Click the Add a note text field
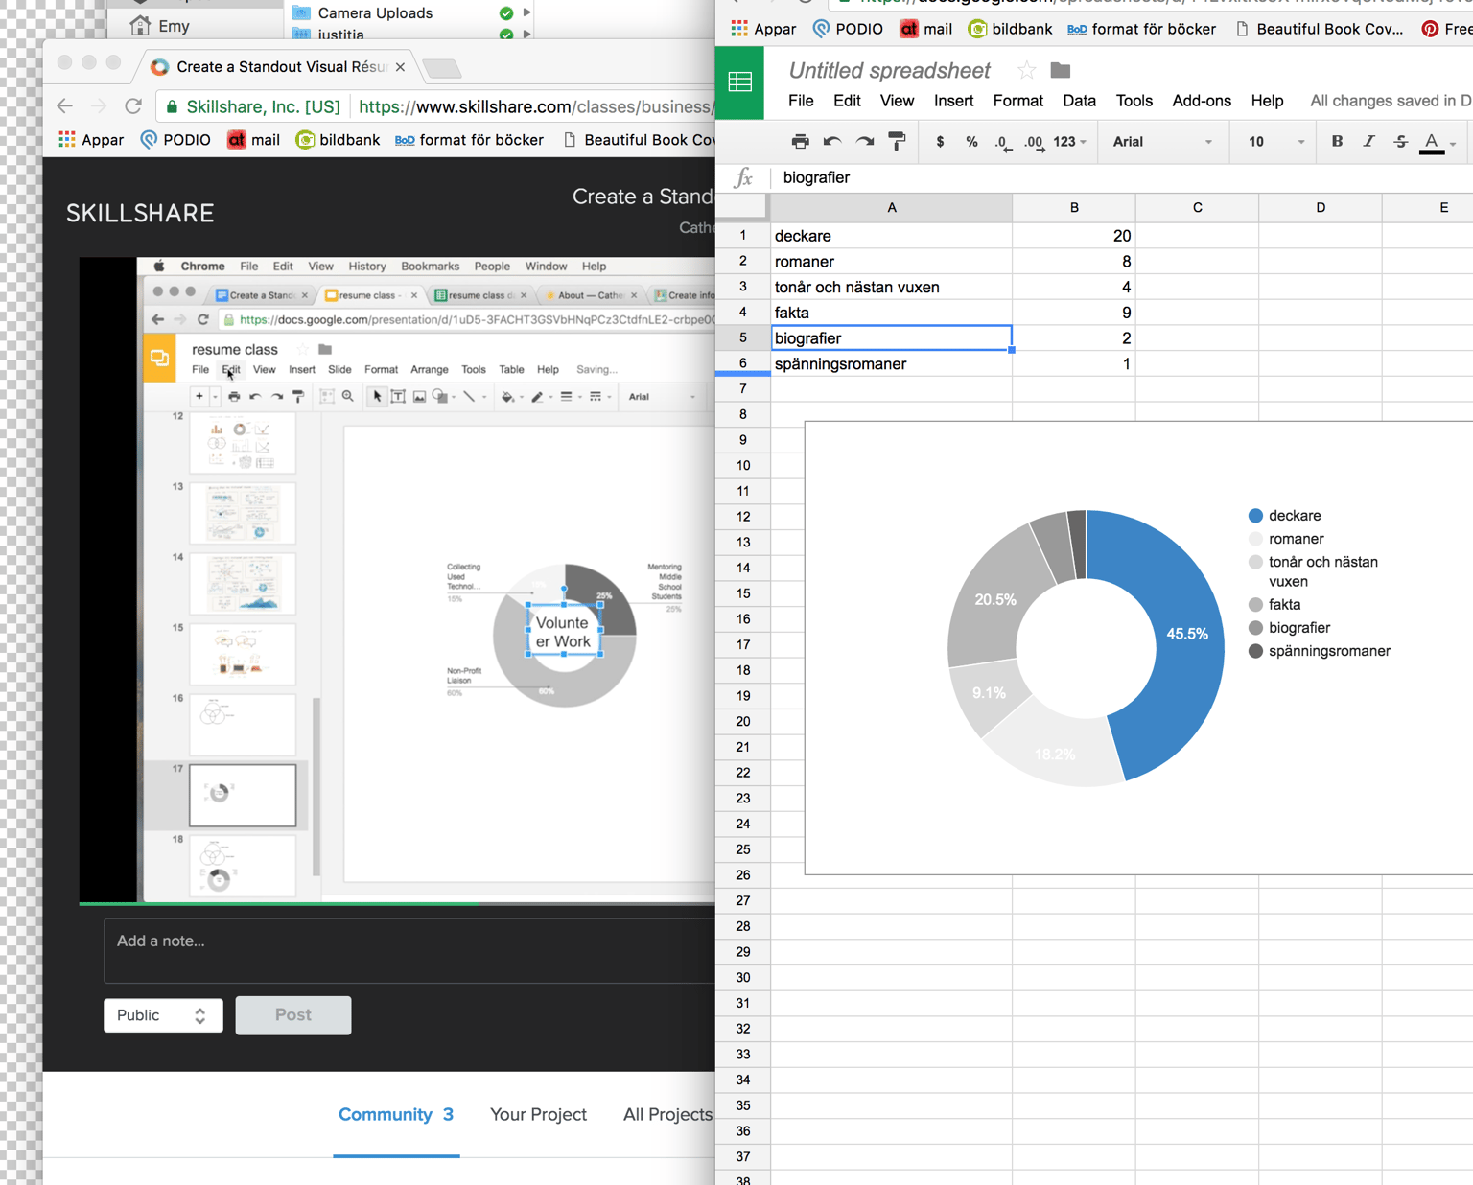 (410, 951)
